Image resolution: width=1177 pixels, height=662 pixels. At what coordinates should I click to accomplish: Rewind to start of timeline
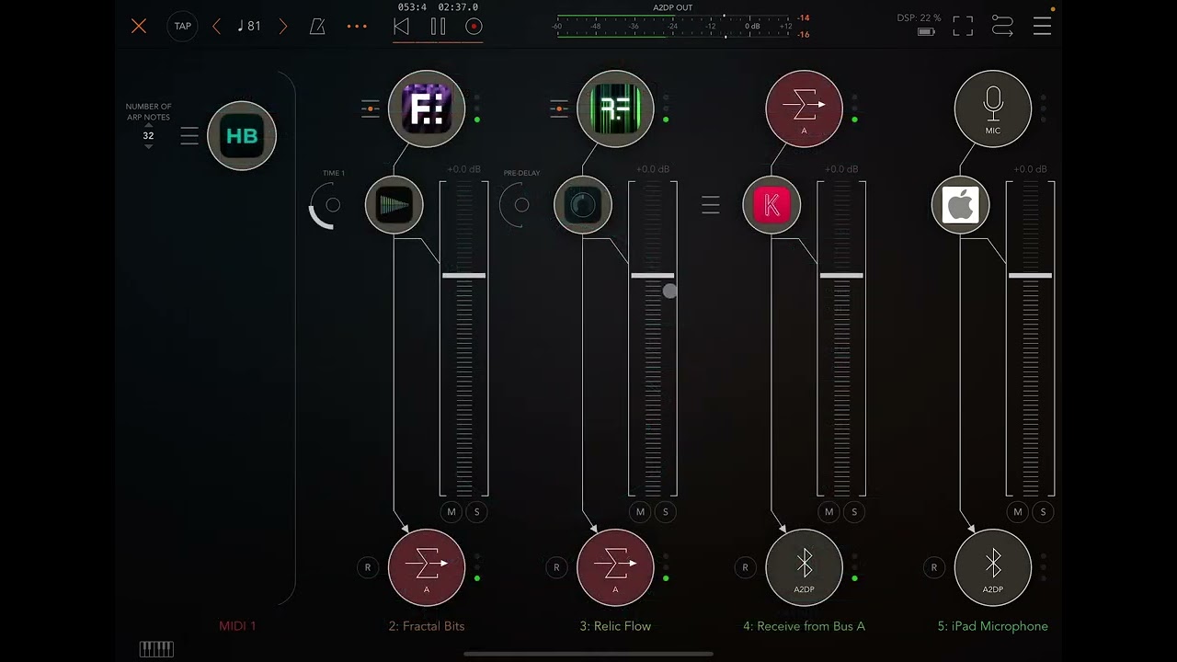[401, 27]
